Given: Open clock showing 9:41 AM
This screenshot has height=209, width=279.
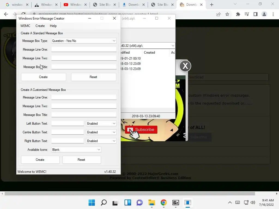Looking at the screenshot, I should [x=266, y=202].
